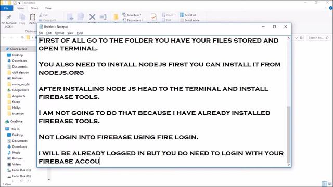Open the New item dropdown
333x187 pixels.
pos(132,15)
